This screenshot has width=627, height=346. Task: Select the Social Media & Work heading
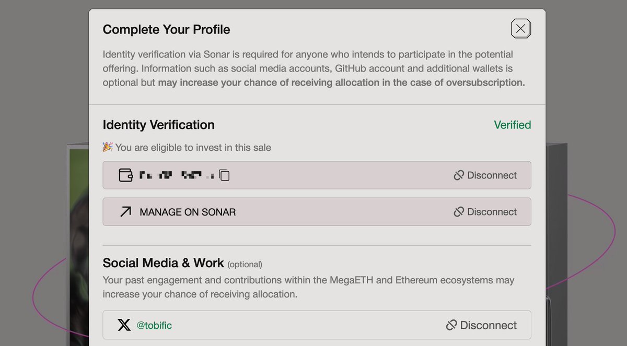pos(163,263)
